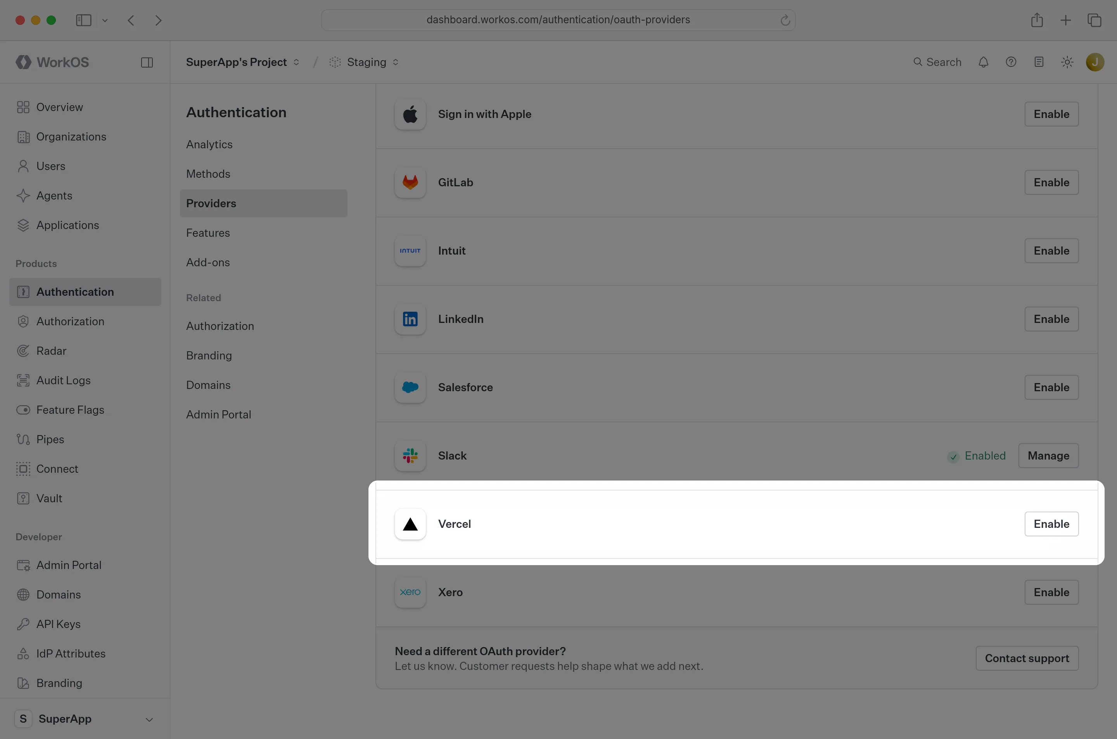Open Authorization under Products

click(85, 321)
